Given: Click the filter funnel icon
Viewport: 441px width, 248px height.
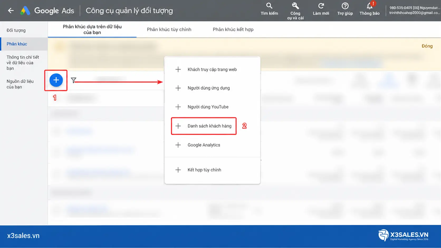Looking at the screenshot, I should point(74,80).
